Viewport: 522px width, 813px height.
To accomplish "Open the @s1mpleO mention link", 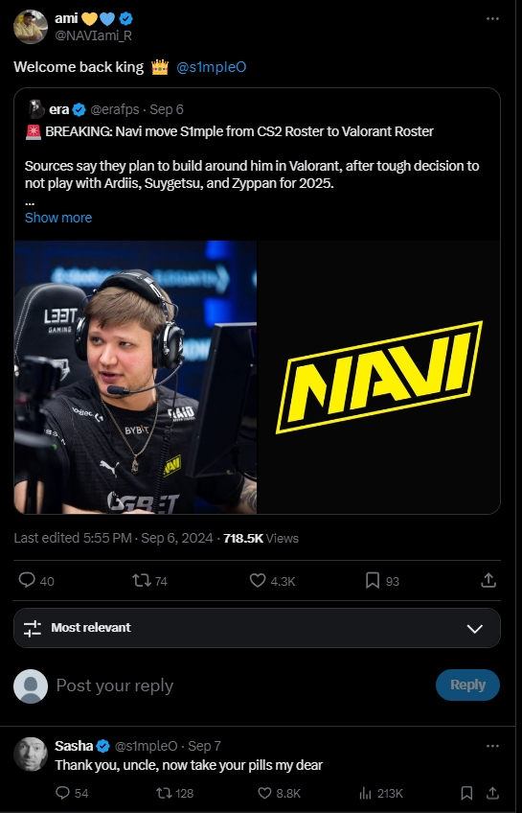I will coord(212,67).
